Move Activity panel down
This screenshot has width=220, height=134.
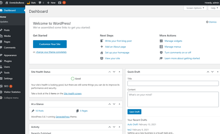(x=114, y=127)
